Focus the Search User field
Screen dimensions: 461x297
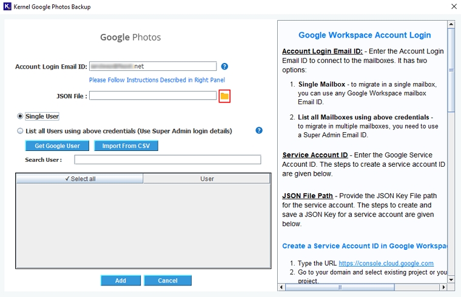click(x=167, y=159)
